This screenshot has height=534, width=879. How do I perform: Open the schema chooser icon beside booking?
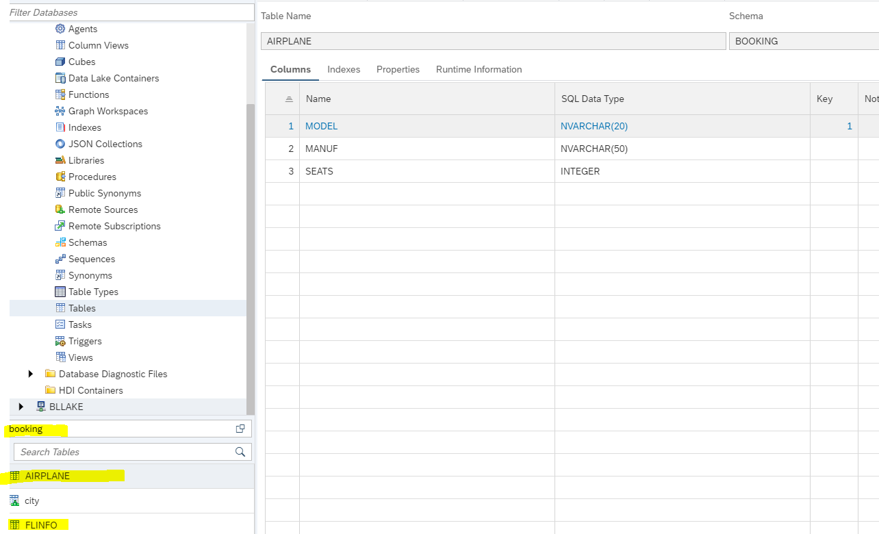[240, 429]
